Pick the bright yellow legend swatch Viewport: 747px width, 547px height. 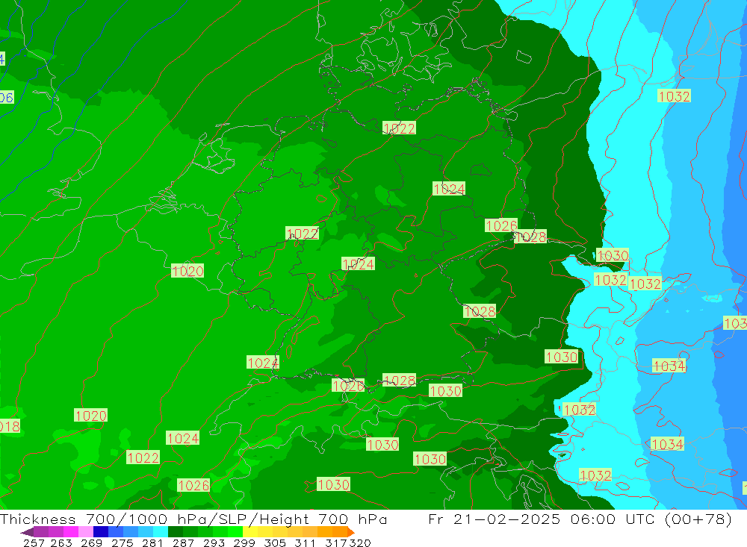[250, 532]
